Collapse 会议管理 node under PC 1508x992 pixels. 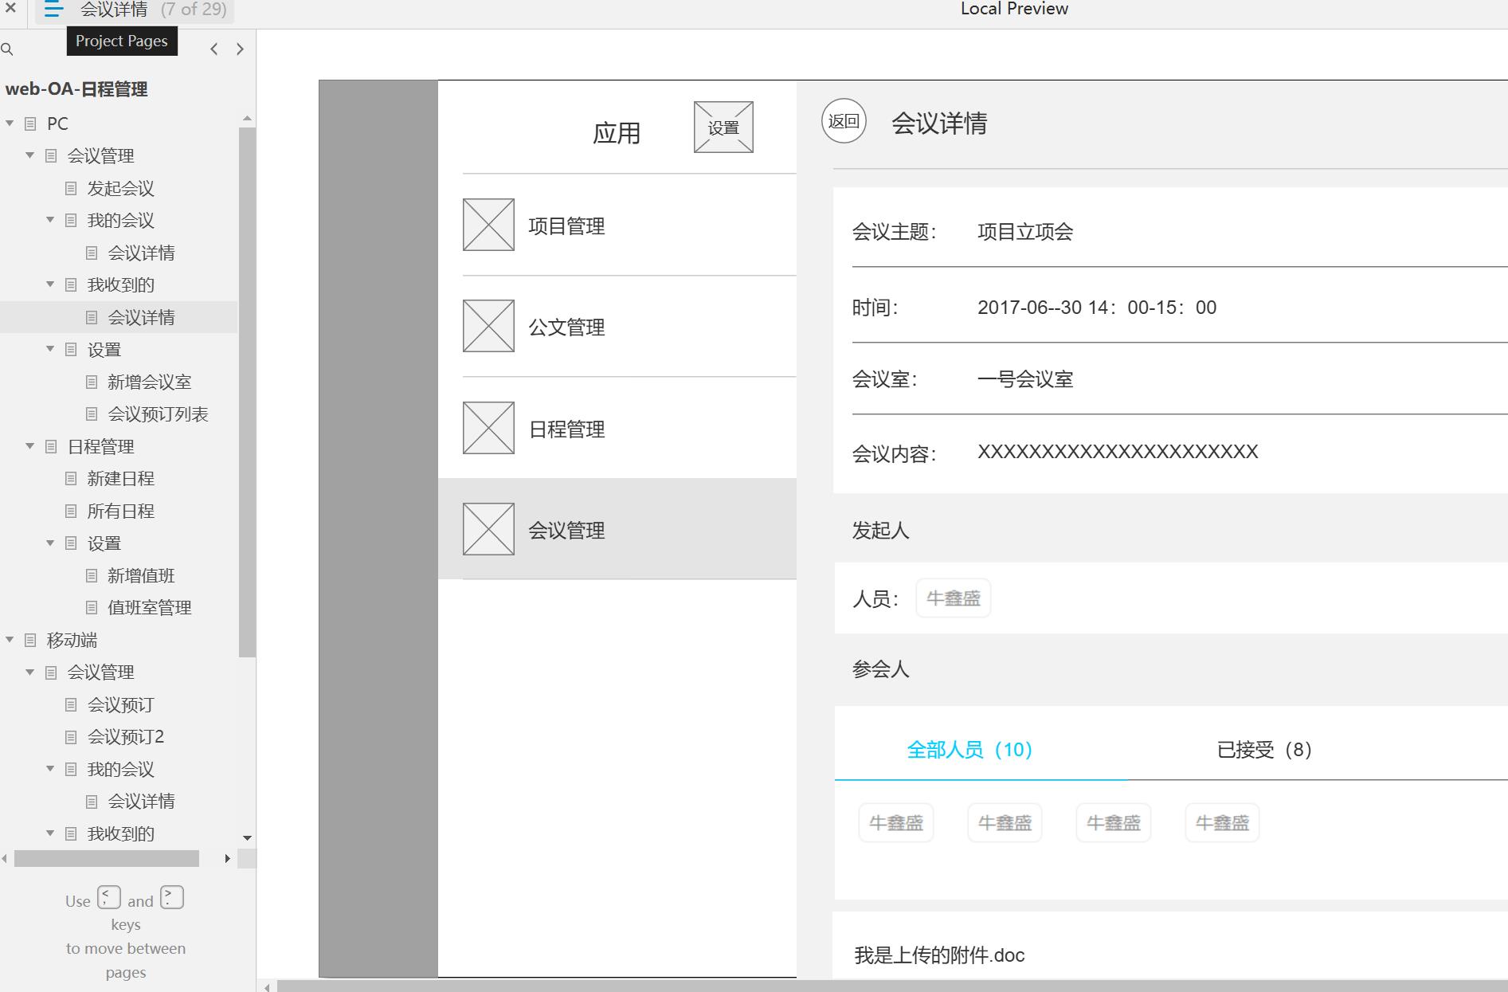(x=29, y=155)
